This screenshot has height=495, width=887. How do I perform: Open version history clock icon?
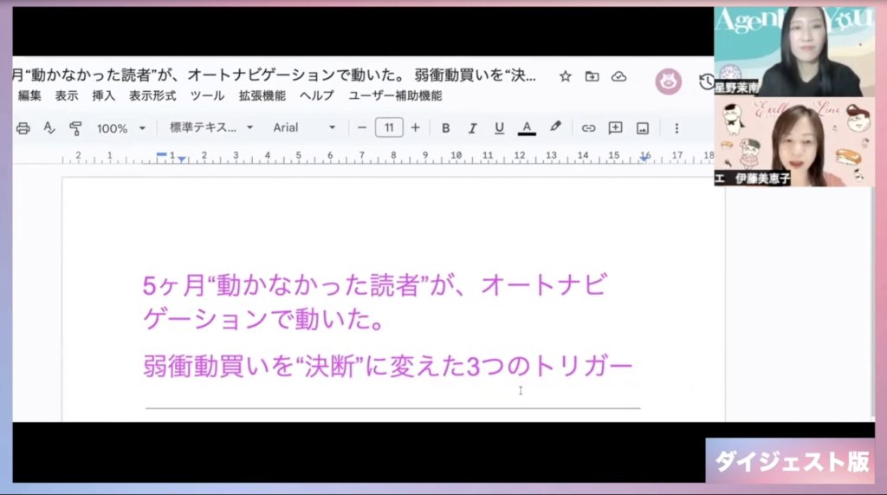pyautogui.click(x=706, y=81)
